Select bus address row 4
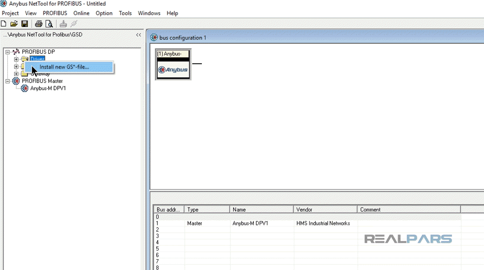The width and height of the screenshot is (484, 270). click(307, 243)
